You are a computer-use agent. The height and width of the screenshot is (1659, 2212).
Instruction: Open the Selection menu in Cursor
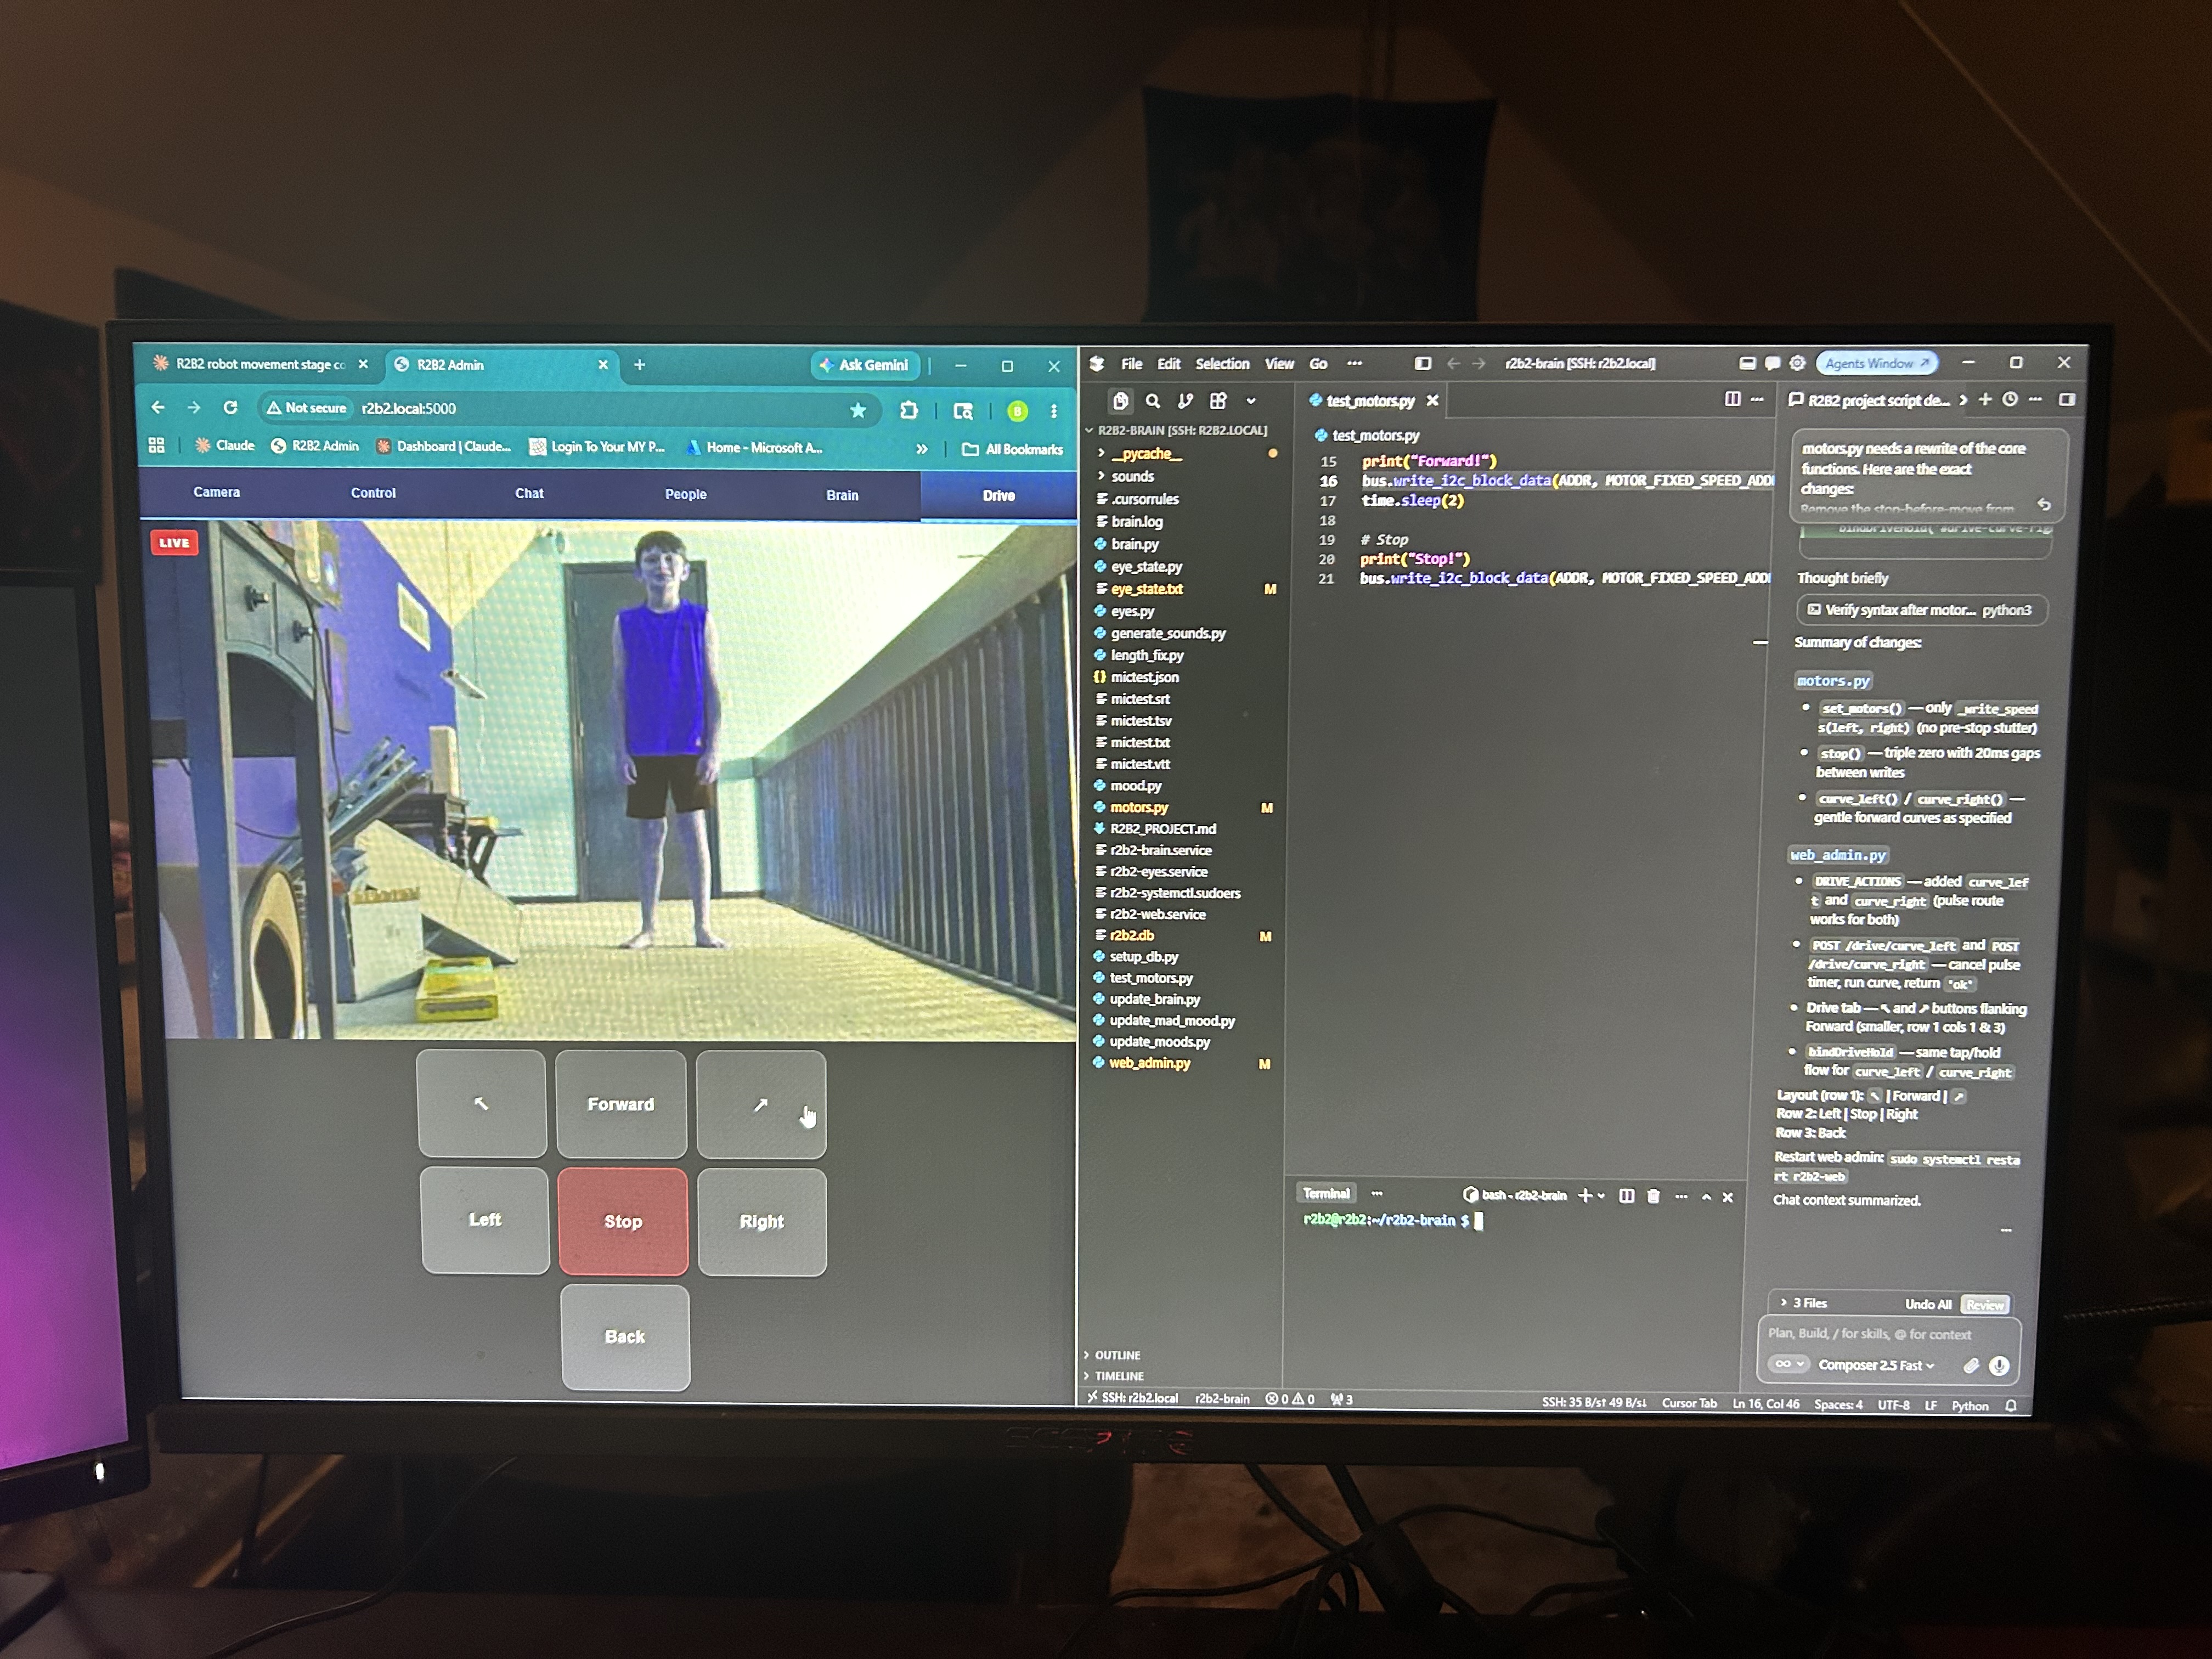pyautogui.click(x=1222, y=364)
